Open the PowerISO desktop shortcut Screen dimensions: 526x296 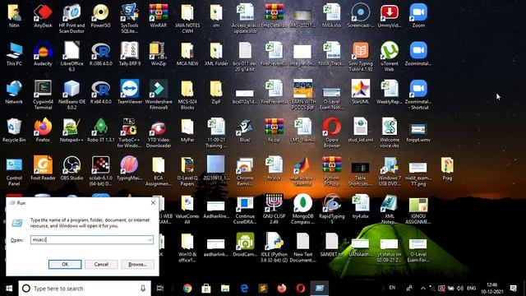(x=100, y=16)
